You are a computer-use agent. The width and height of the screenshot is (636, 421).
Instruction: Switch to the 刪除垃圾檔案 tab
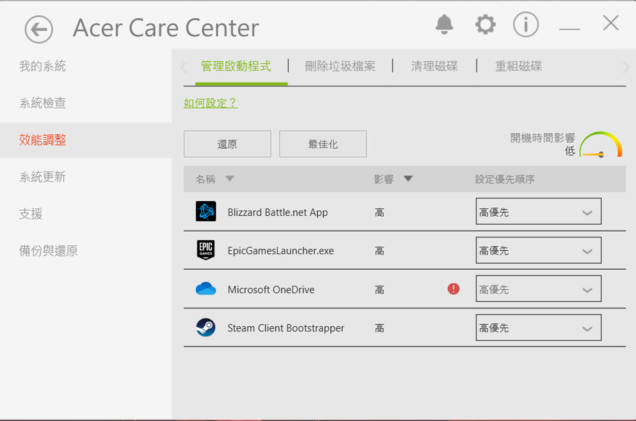(x=340, y=66)
